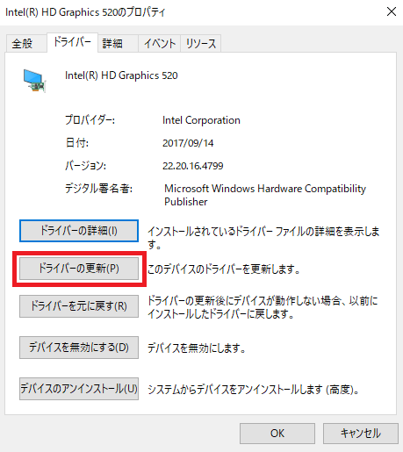Close the properties dialog with X
Viewport: 403px width, 452px height.
[x=392, y=11]
